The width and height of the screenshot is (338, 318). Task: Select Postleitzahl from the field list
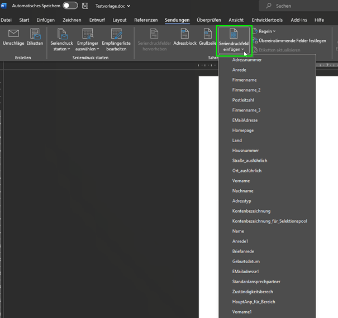[x=244, y=100]
